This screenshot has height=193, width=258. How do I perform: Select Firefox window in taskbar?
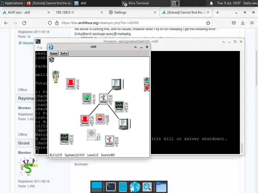pos(49,3)
